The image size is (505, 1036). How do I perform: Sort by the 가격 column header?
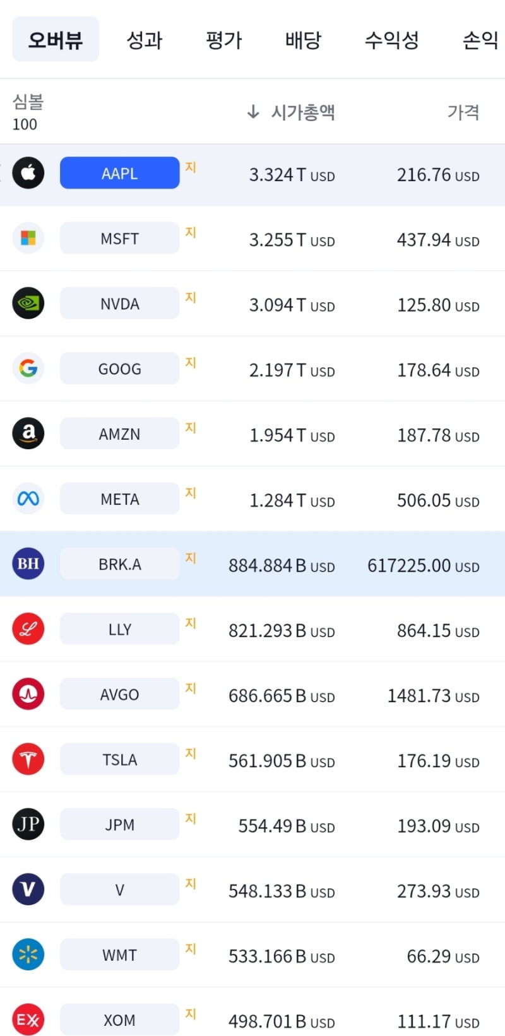[x=463, y=112]
